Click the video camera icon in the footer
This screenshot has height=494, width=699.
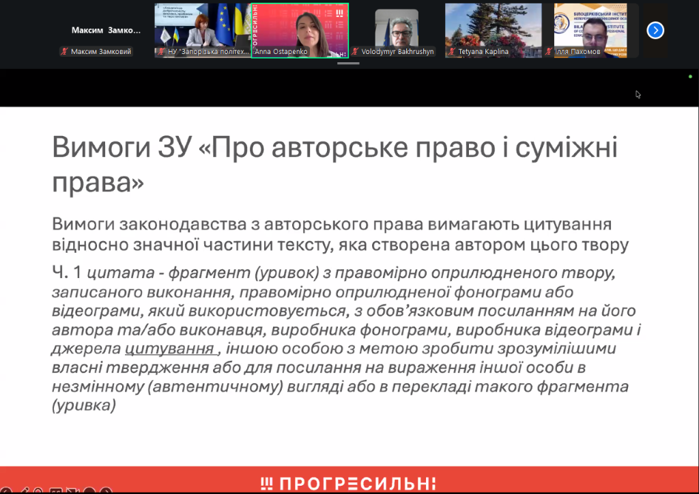(x=73, y=489)
